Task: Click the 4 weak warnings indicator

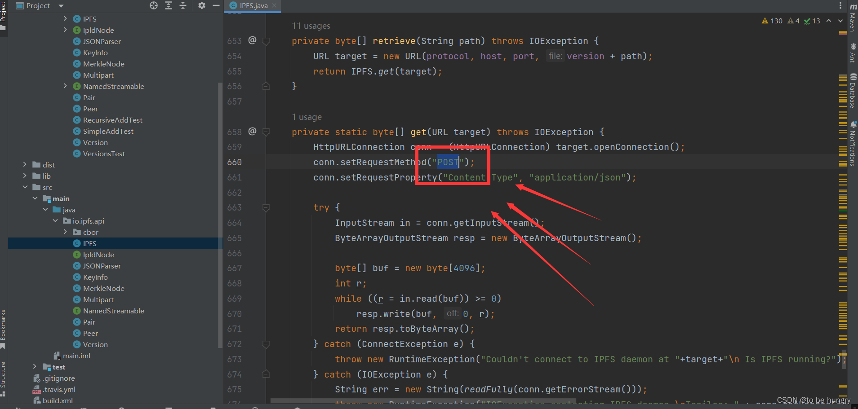Action: click(x=793, y=21)
